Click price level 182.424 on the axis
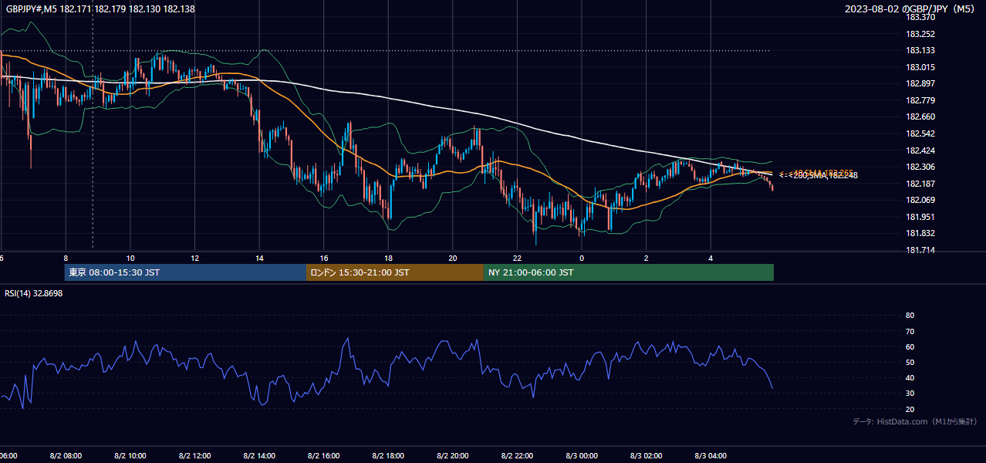The width and height of the screenshot is (986, 463). [920, 150]
